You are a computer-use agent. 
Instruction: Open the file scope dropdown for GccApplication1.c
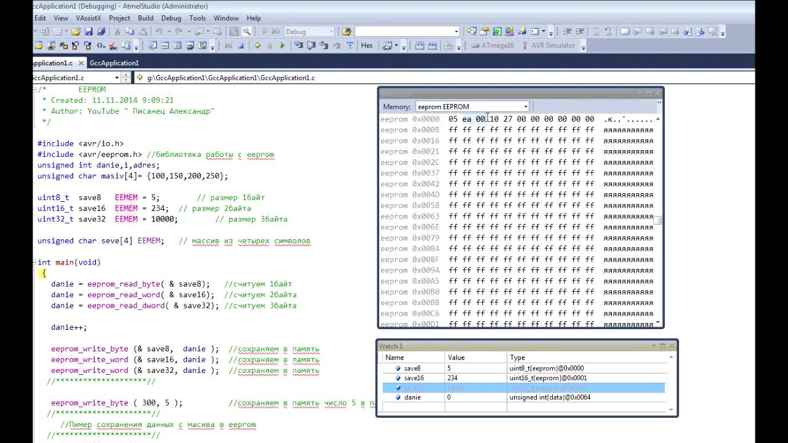point(117,78)
